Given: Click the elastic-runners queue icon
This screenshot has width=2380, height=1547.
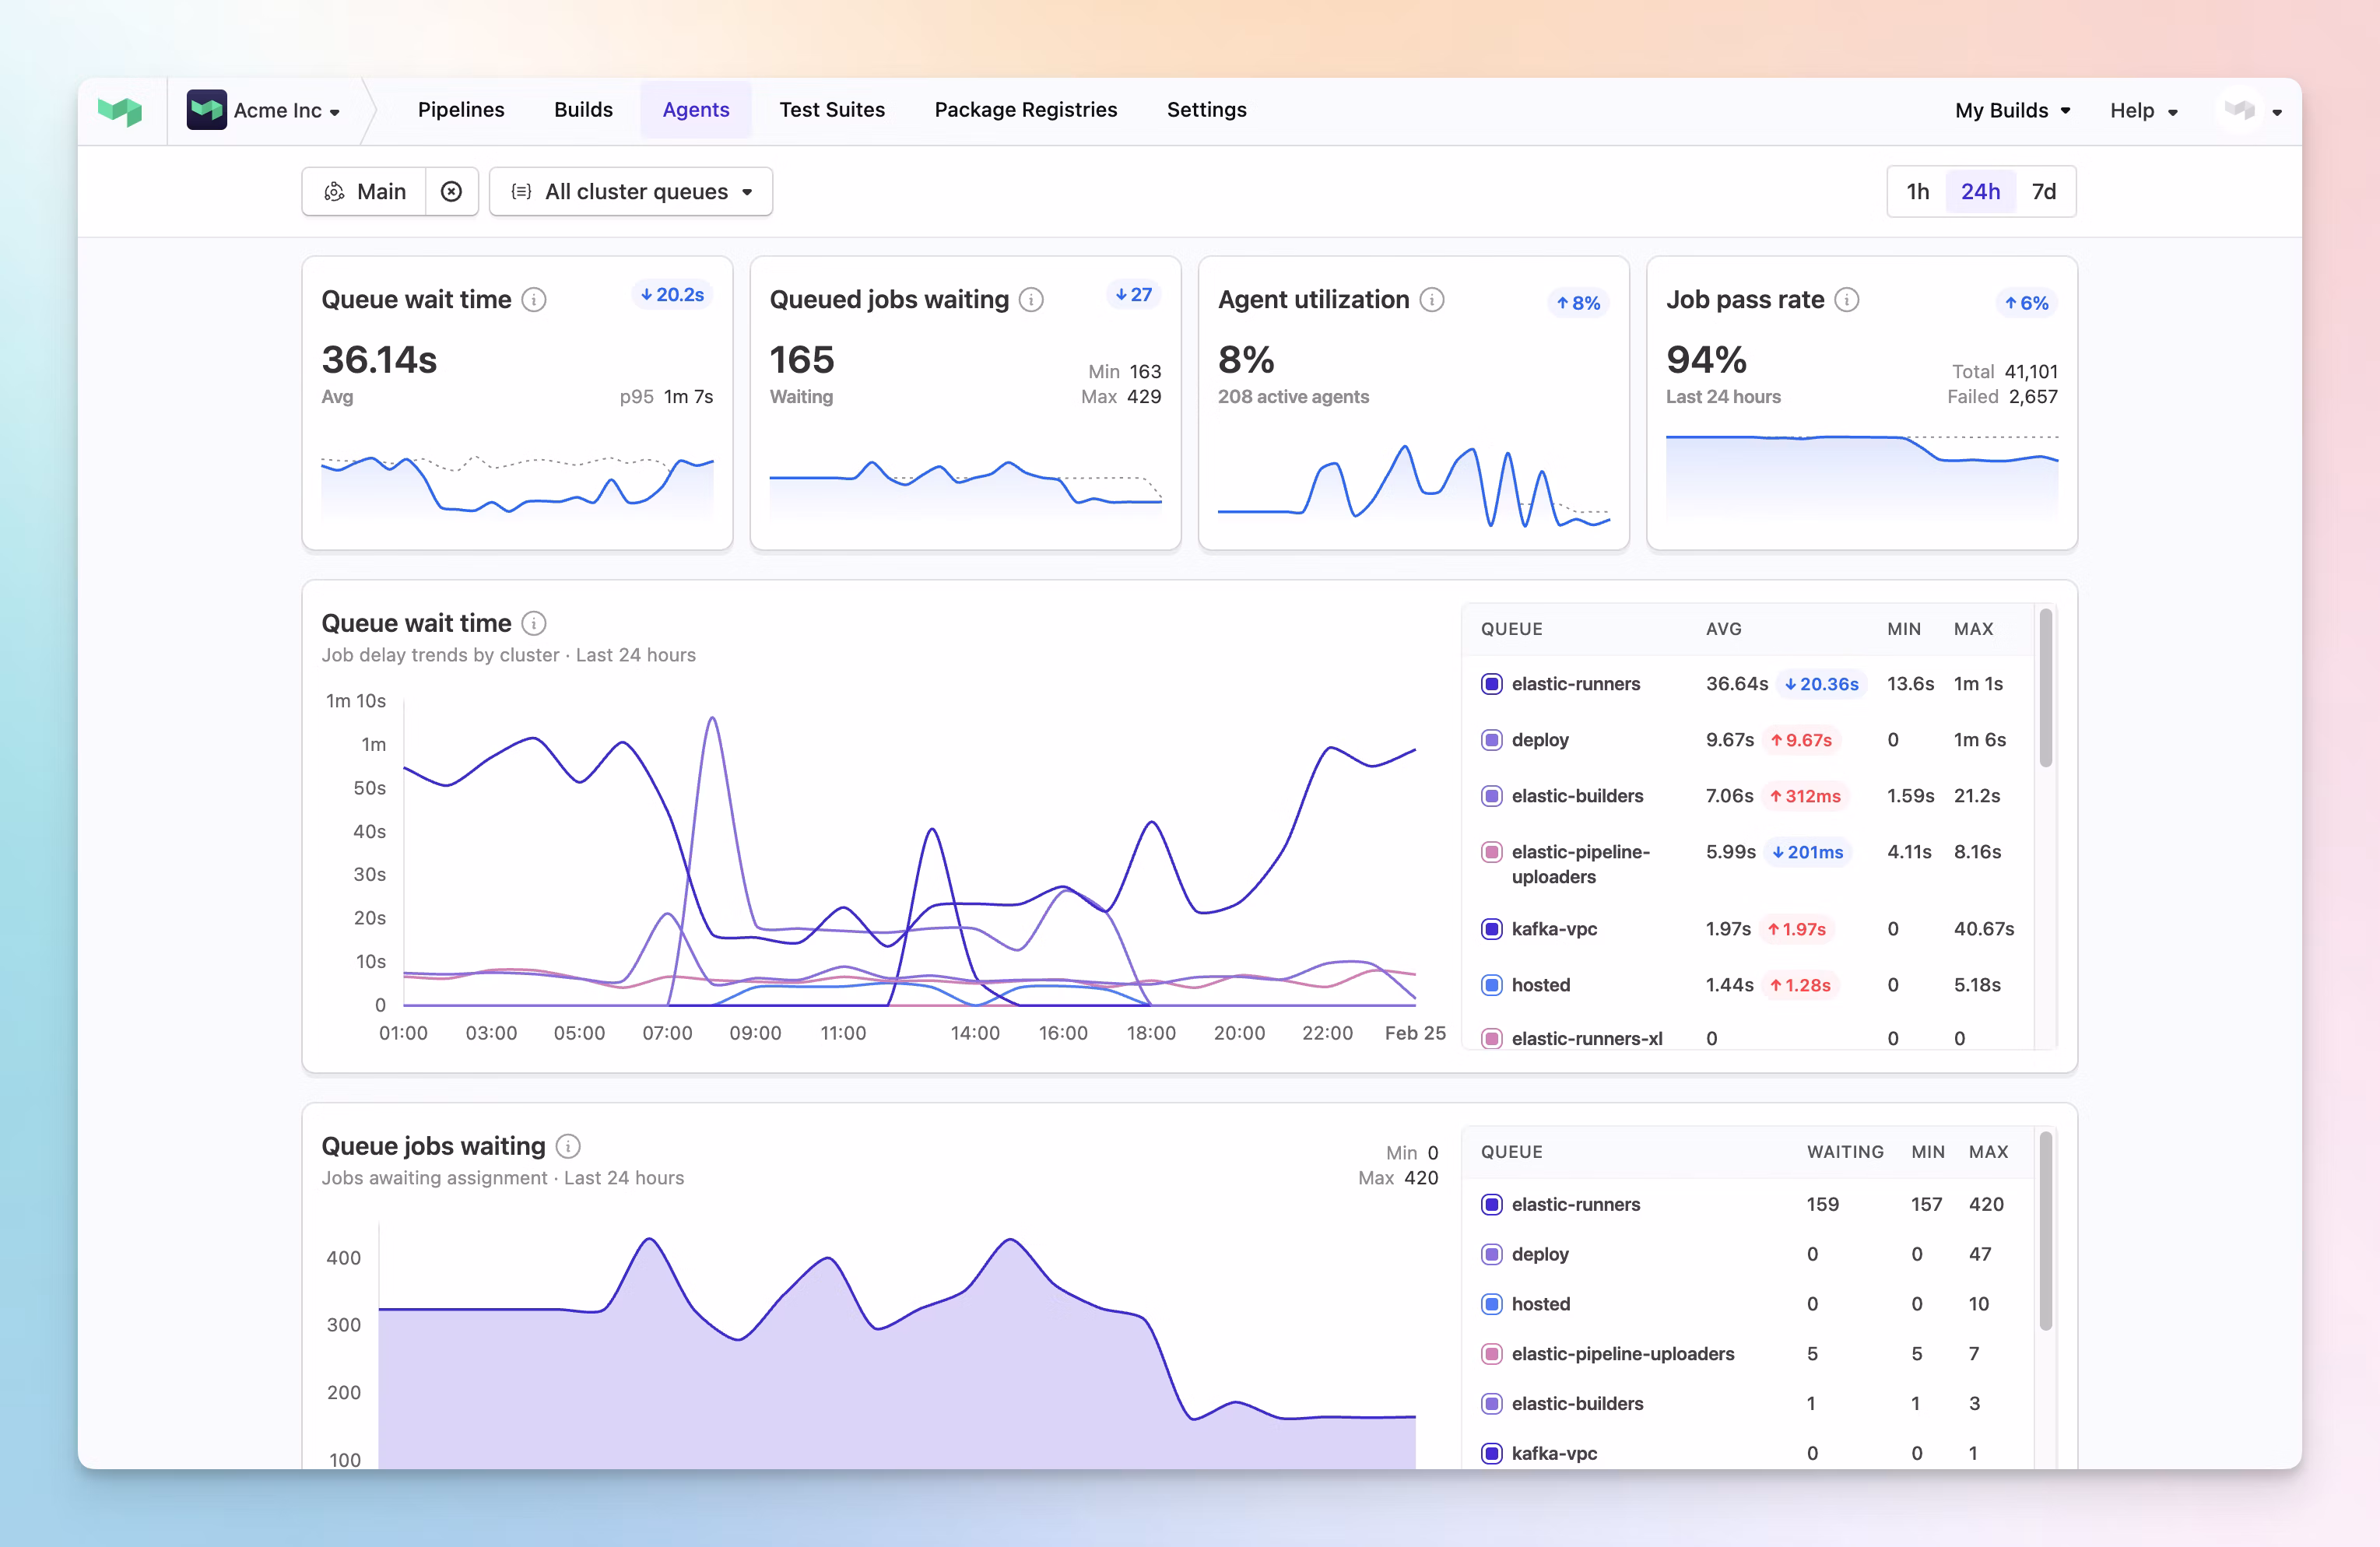Looking at the screenshot, I should [1491, 684].
